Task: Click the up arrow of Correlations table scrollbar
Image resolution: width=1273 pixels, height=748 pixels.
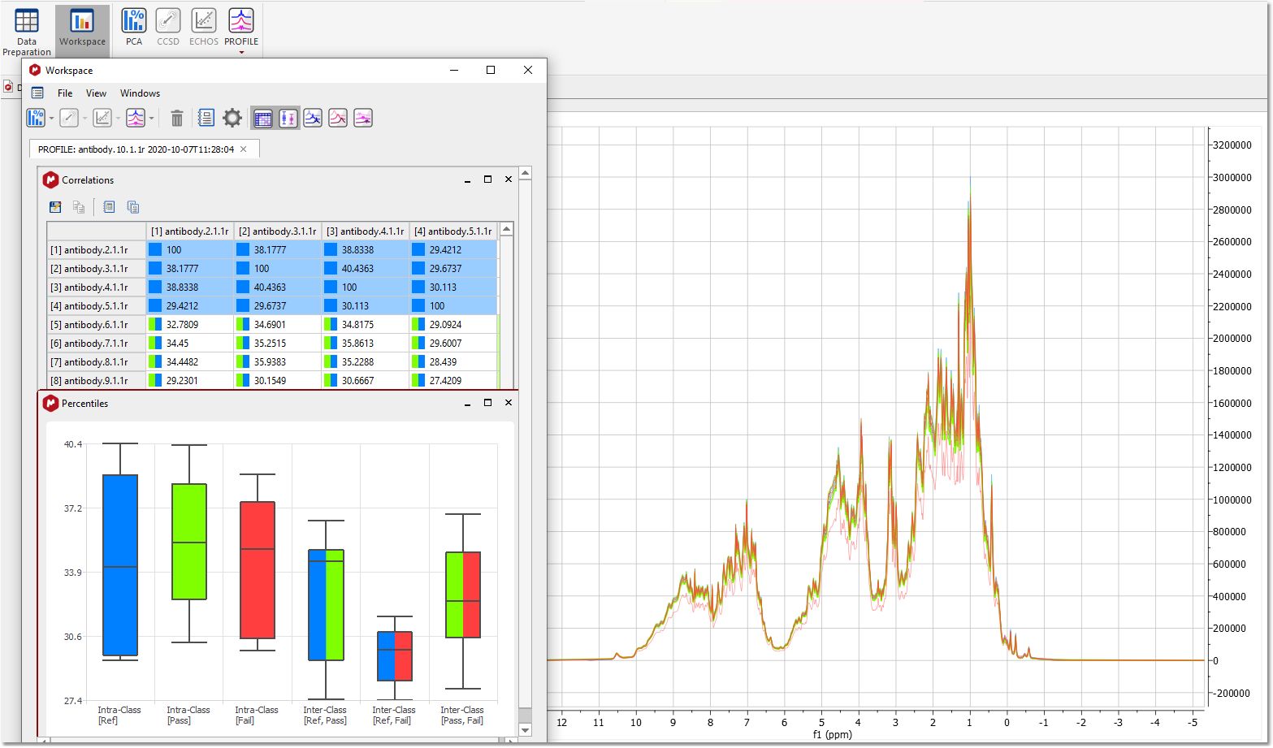Action: [x=506, y=230]
